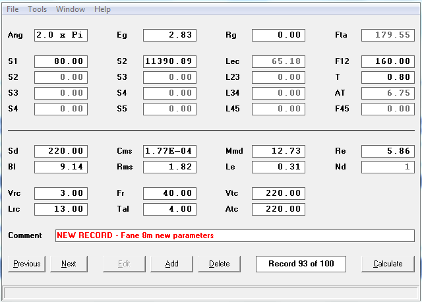Delete the current record

click(x=220, y=264)
